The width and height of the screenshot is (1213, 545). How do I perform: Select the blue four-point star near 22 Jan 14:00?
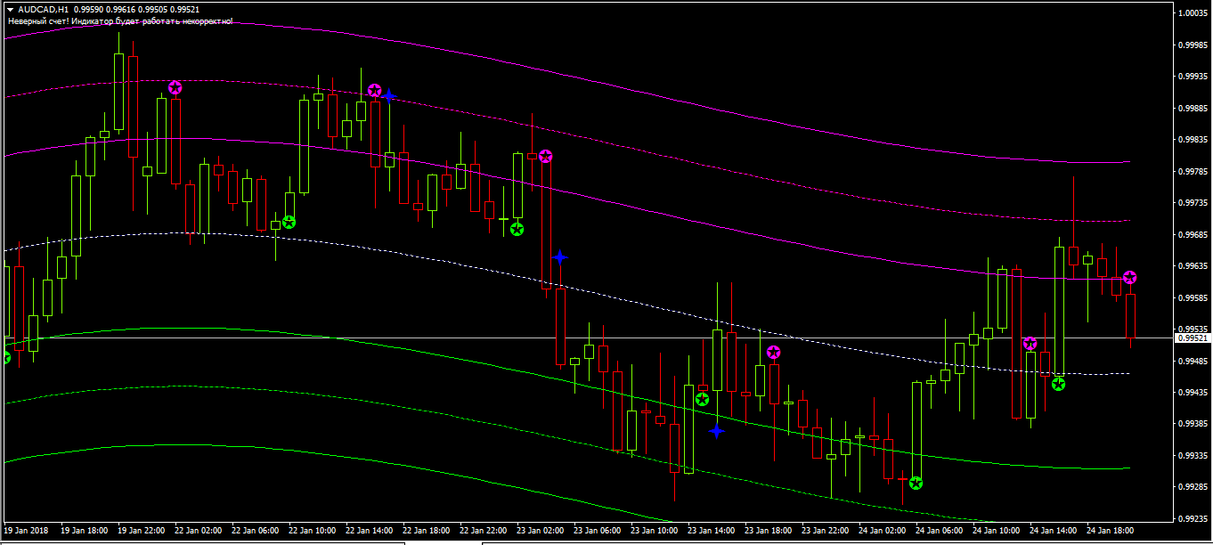tap(388, 95)
